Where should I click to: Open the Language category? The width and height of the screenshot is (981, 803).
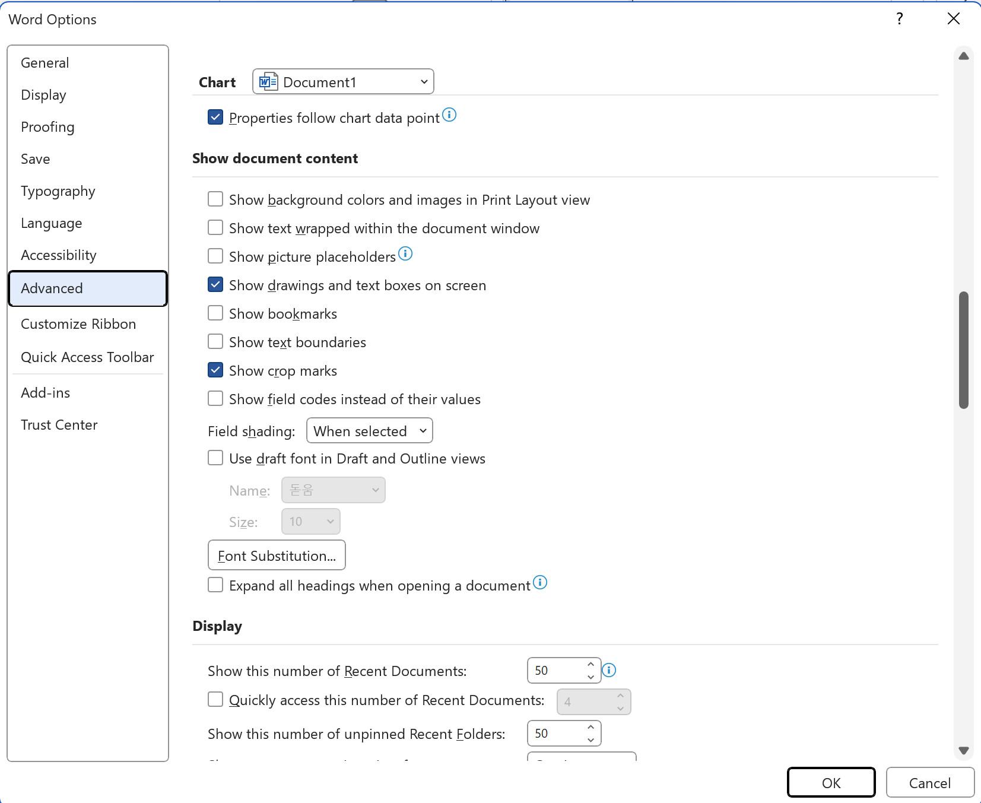(x=88, y=223)
